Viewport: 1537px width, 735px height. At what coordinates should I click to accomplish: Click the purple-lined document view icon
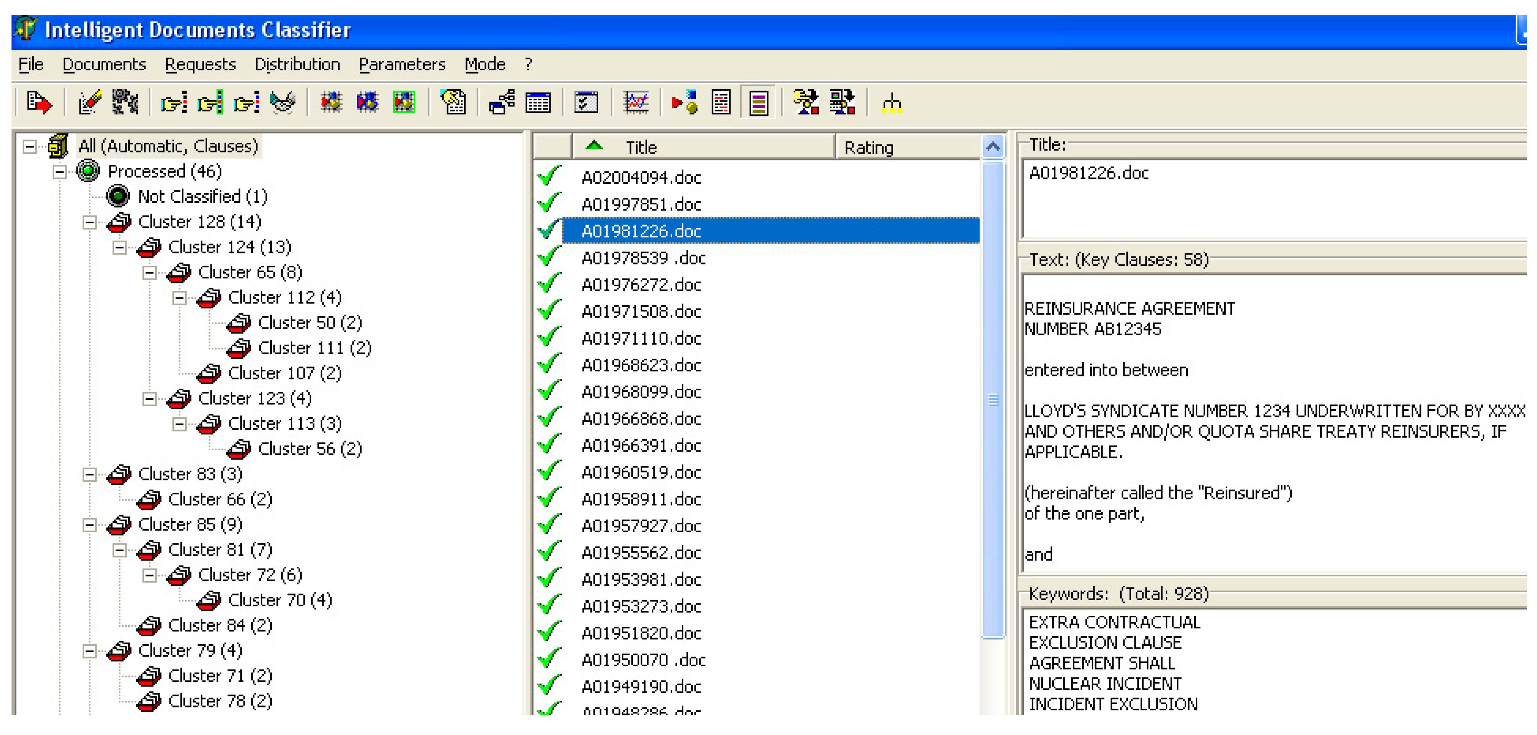pyautogui.click(x=758, y=103)
